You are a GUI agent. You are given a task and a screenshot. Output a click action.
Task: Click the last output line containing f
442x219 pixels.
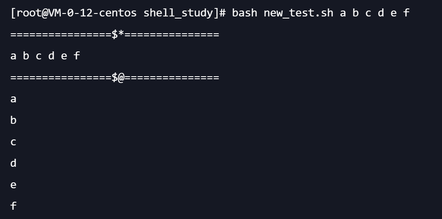coord(14,206)
